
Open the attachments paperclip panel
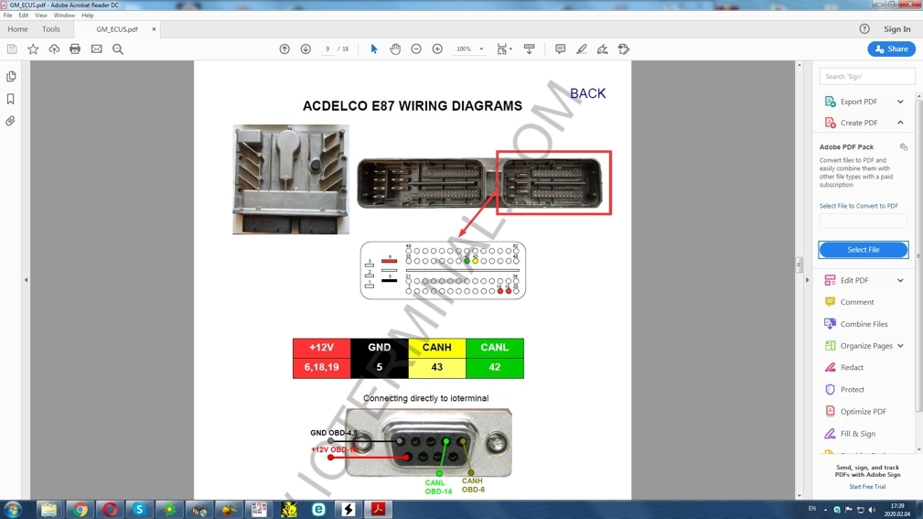tap(11, 121)
